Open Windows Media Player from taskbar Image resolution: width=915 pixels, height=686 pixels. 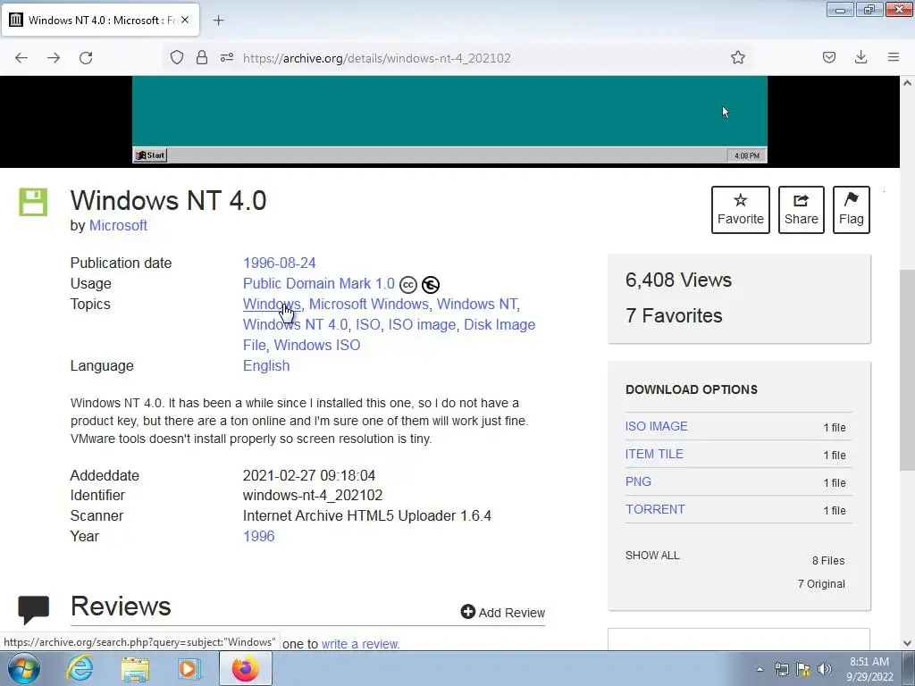pyautogui.click(x=189, y=669)
